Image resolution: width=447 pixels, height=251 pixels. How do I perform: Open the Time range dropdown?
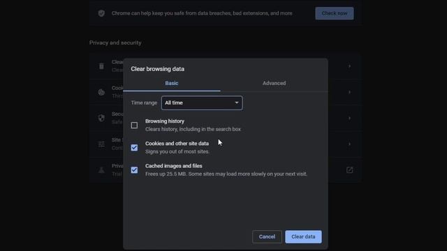pos(202,102)
